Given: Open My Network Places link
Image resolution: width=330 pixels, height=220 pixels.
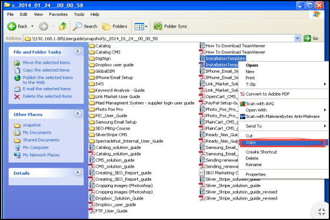Looking at the screenshot, I should (41, 155).
